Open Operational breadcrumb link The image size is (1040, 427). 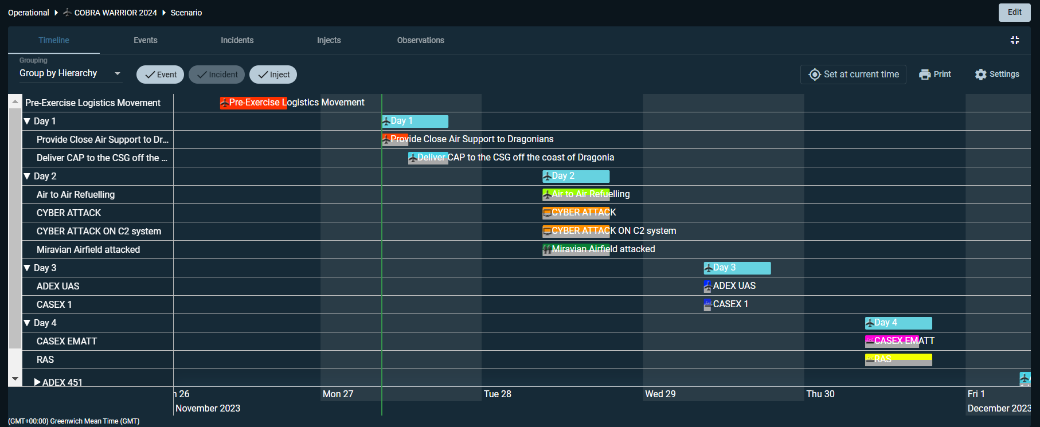pyautogui.click(x=29, y=13)
